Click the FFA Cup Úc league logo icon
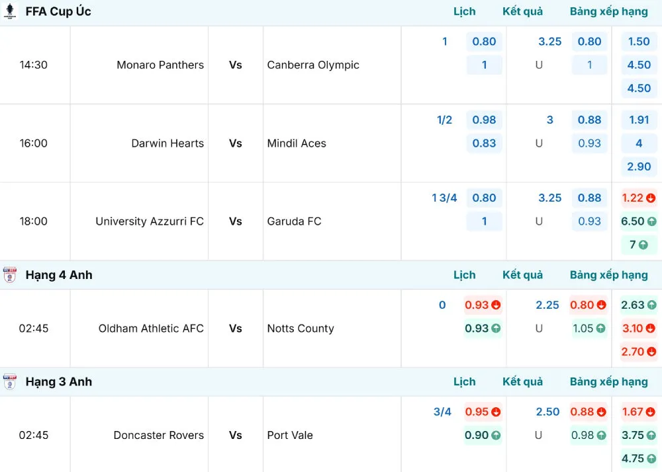The width and height of the screenshot is (662, 472). point(10,12)
